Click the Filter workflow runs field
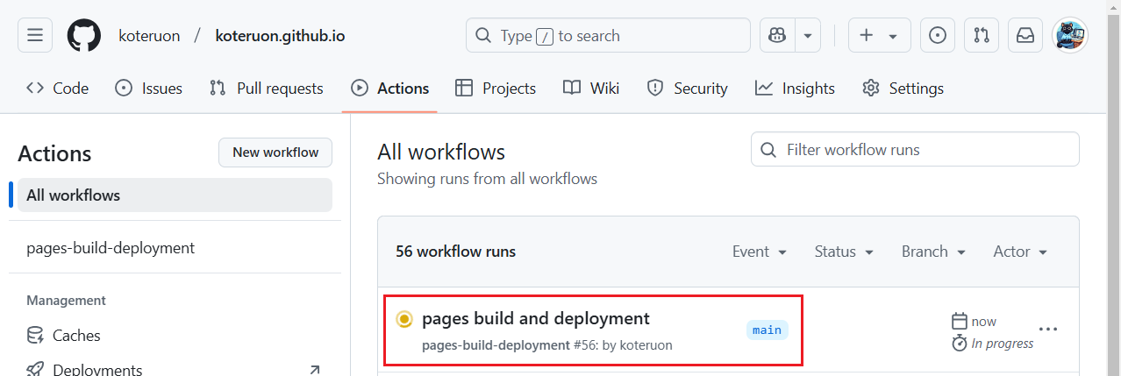This screenshot has height=376, width=1121. click(915, 149)
